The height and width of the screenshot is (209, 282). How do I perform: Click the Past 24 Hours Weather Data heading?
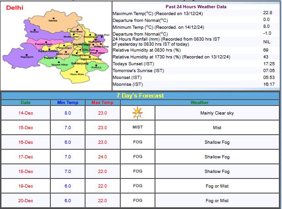[x=197, y=7]
